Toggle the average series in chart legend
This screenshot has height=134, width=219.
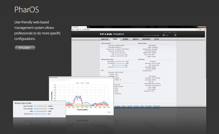[x=87, y=83]
